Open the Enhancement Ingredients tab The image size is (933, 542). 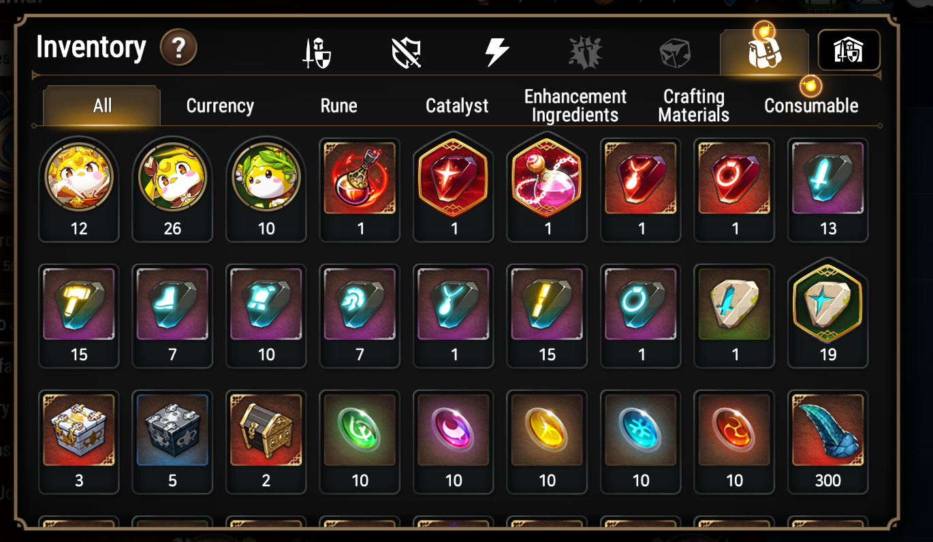tap(575, 106)
